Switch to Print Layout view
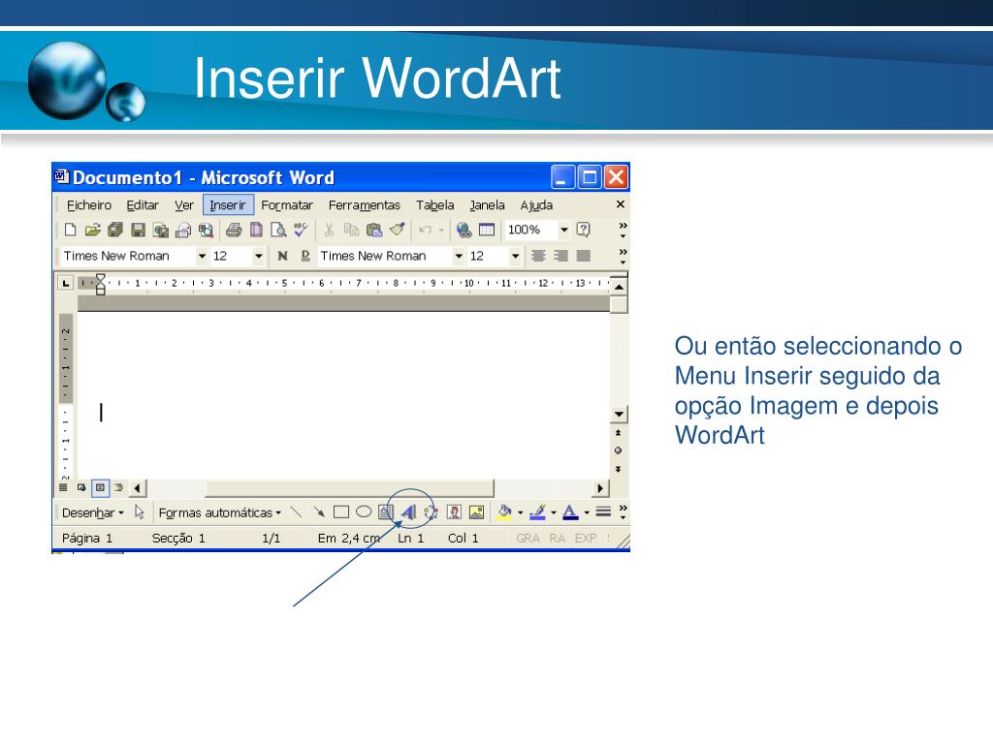This screenshot has width=993, height=744. [100, 488]
